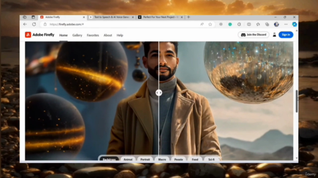The height and width of the screenshot is (178, 318).
Task: Select the People category pill
Action: [178, 159]
